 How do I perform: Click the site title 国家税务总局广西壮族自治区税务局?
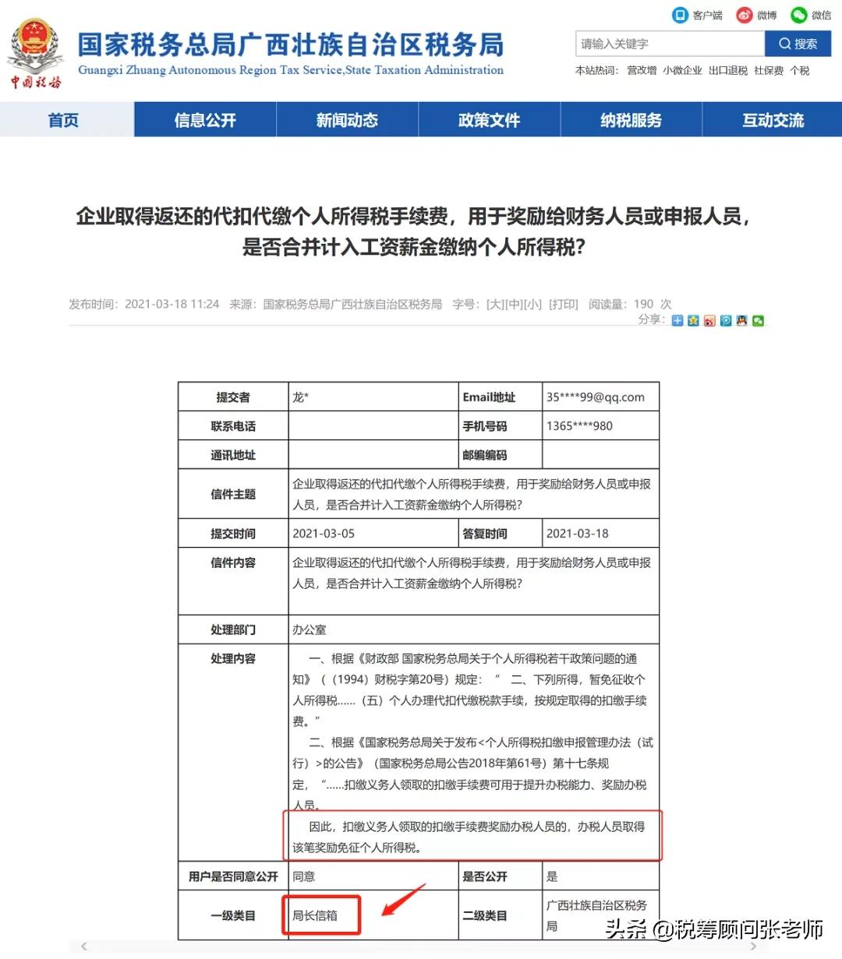click(291, 45)
